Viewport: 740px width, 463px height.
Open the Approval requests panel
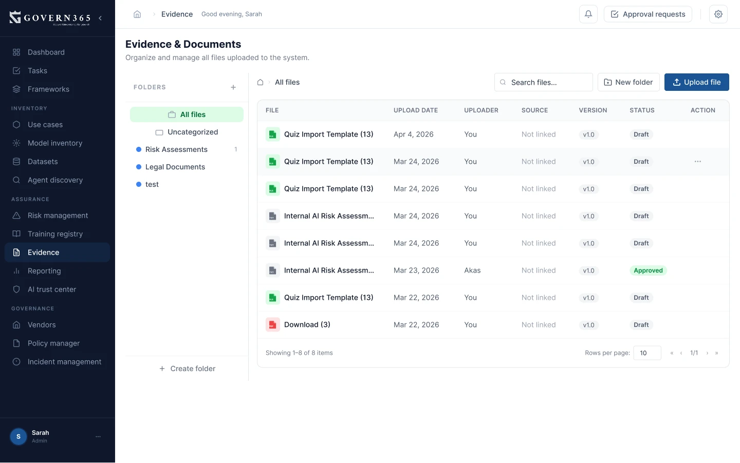pos(647,14)
